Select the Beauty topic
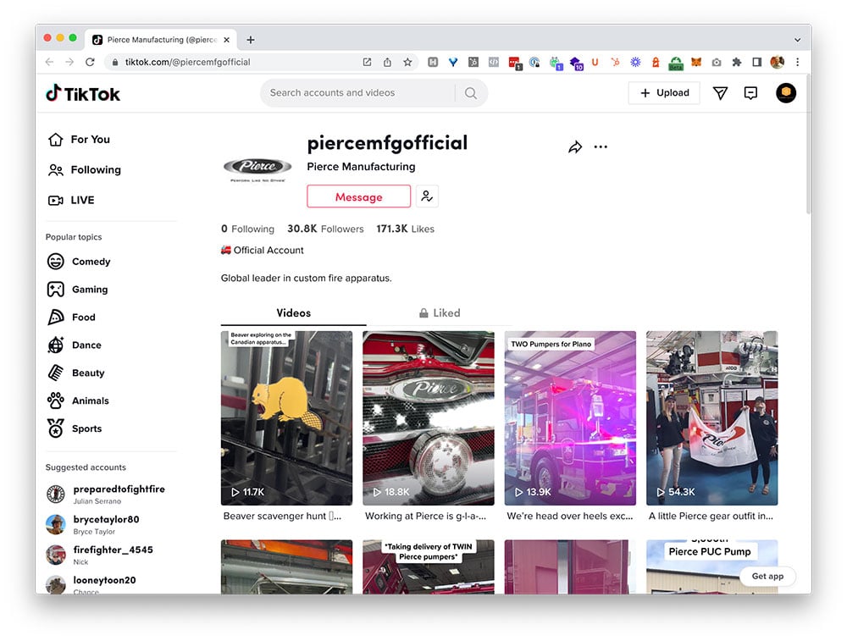This screenshot has height=641, width=847. (75, 373)
